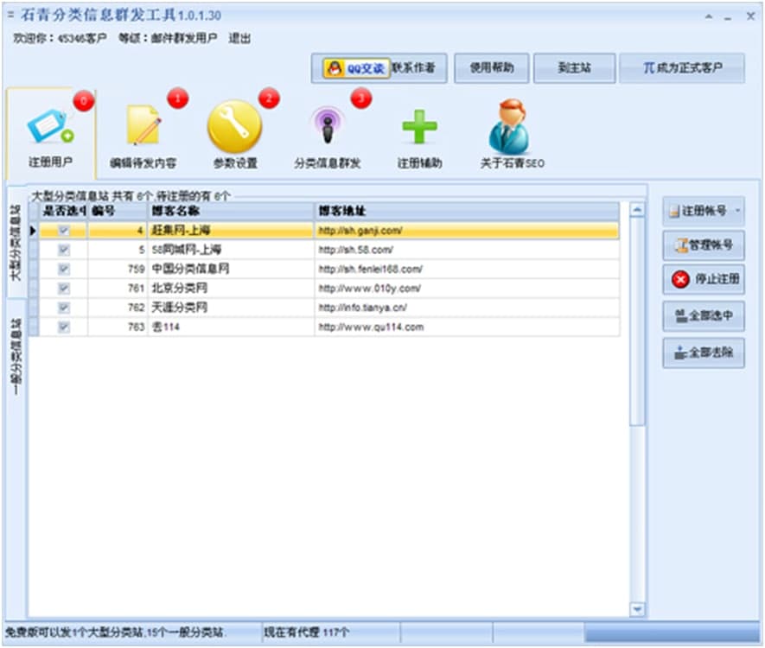The height and width of the screenshot is (648, 765).
Task: Toggle checkbox for 北京分类网 row
Action: pyautogui.click(x=63, y=289)
